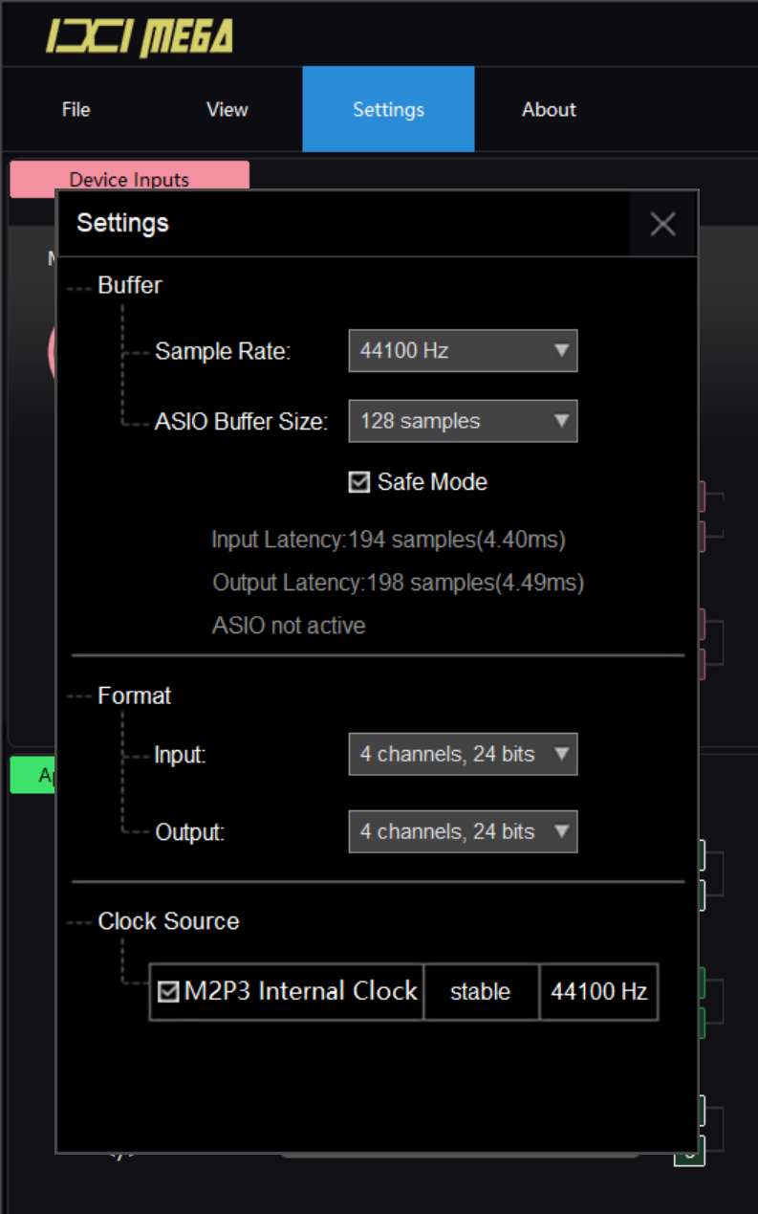Click the highlighted Settings menu item
This screenshot has width=758, height=1214.
(x=388, y=109)
